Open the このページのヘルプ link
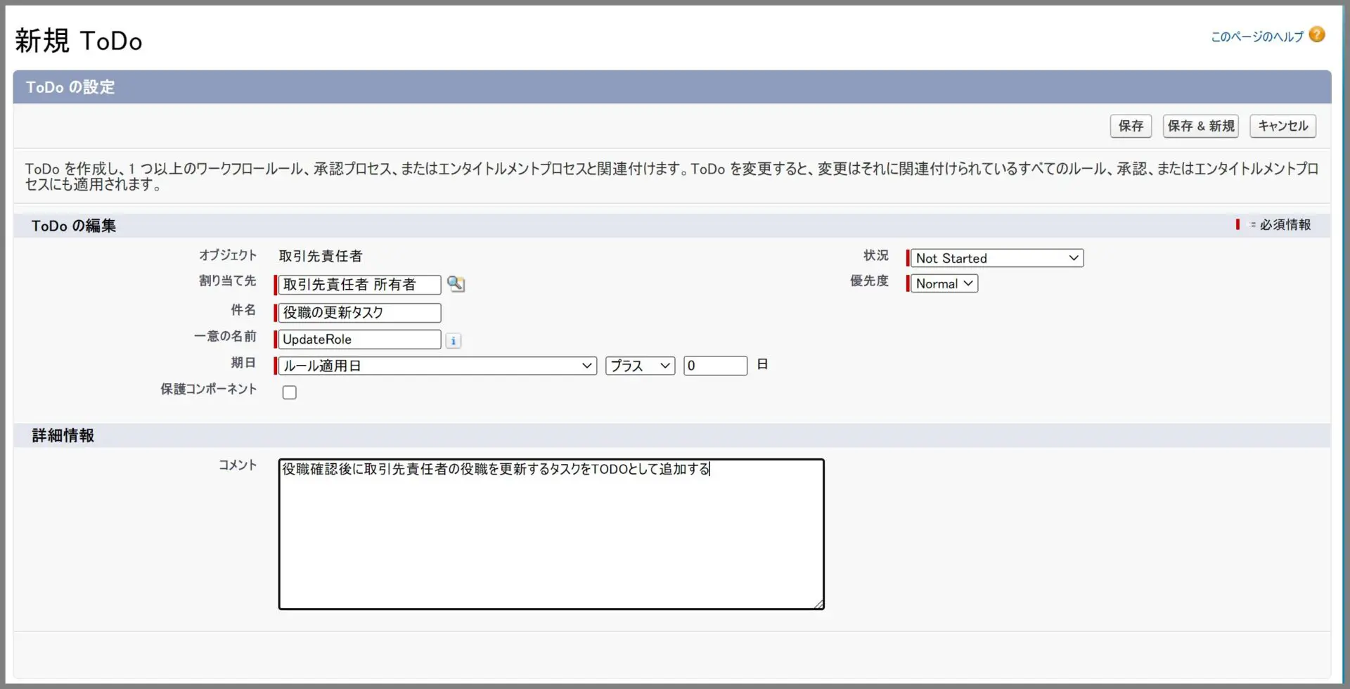 coord(1256,37)
